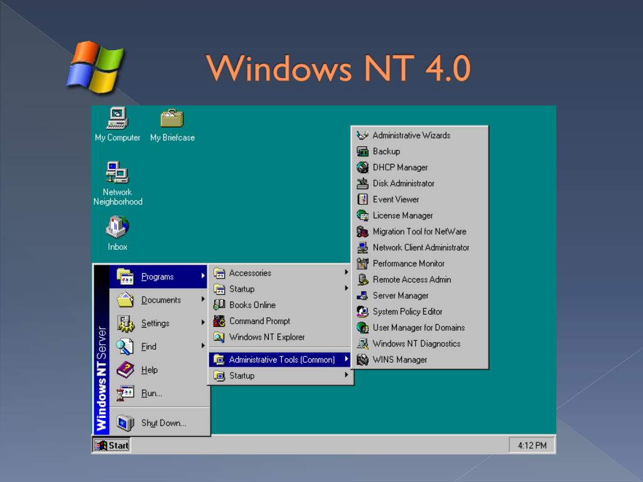Image resolution: width=643 pixels, height=482 pixels.
Task: Click the Shut Down monitor icon
Action: tap(125, 422)
